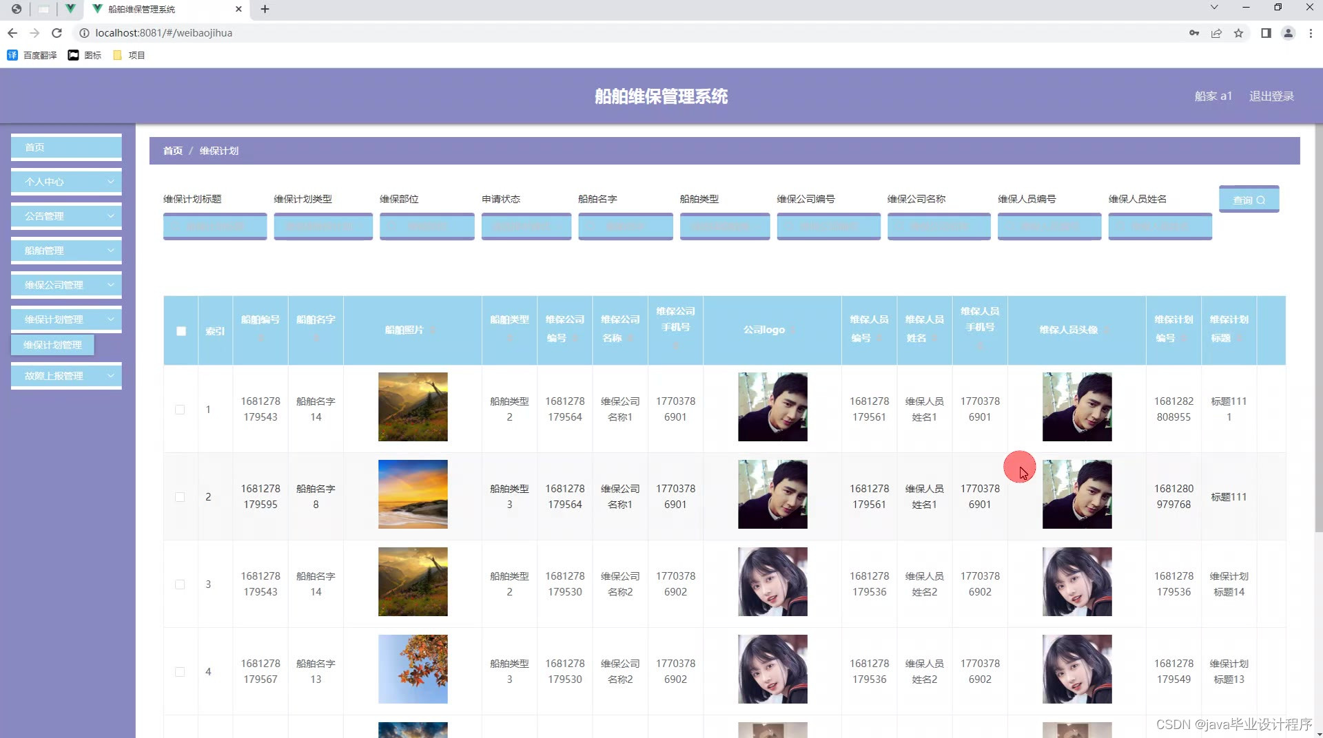Viewport: 1323px width, 738px height.
Task: Check the row 2 checkbox
Action: click(180, 497)
